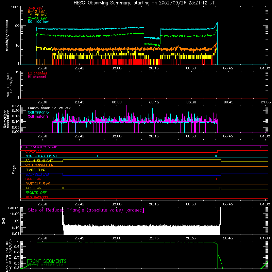Viewport: 272px width, 272px height.
Task: Click the '00:30' time label under the flags plot
Action: click(191, 204)
